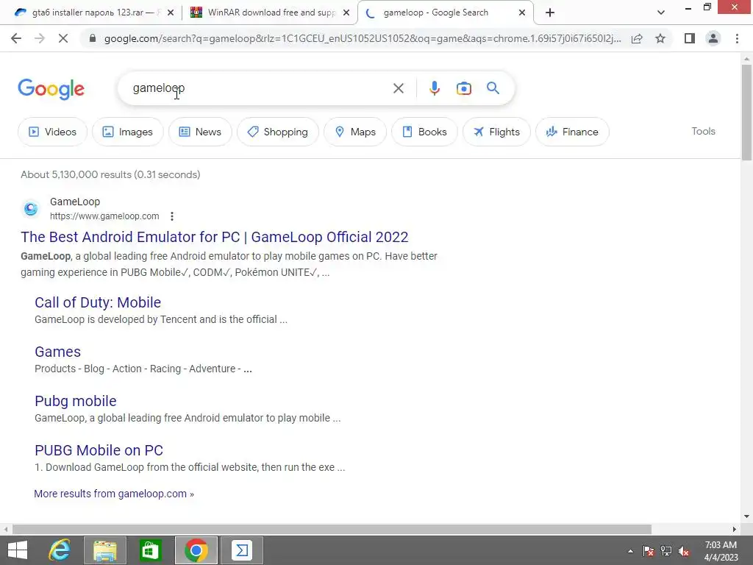The width and height of the screenshot is (753, 565).
Task: Go to Google homepage logo
Action: point(51,89)
